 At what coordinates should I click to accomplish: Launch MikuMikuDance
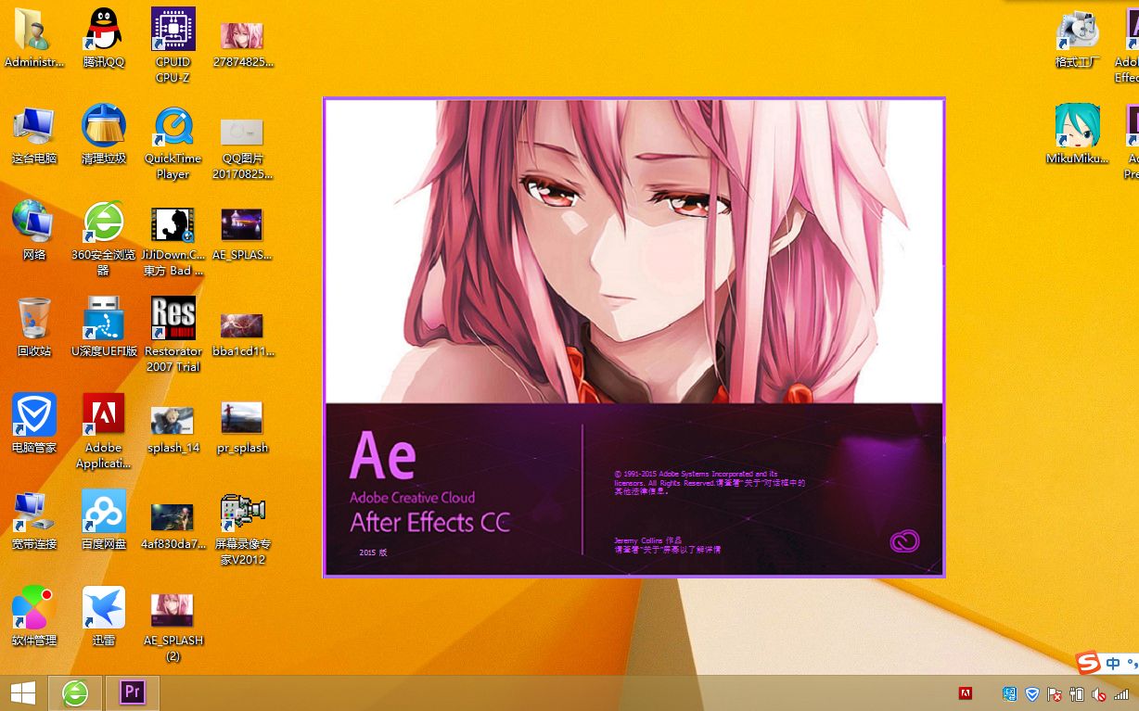[x=1077, y=125]
